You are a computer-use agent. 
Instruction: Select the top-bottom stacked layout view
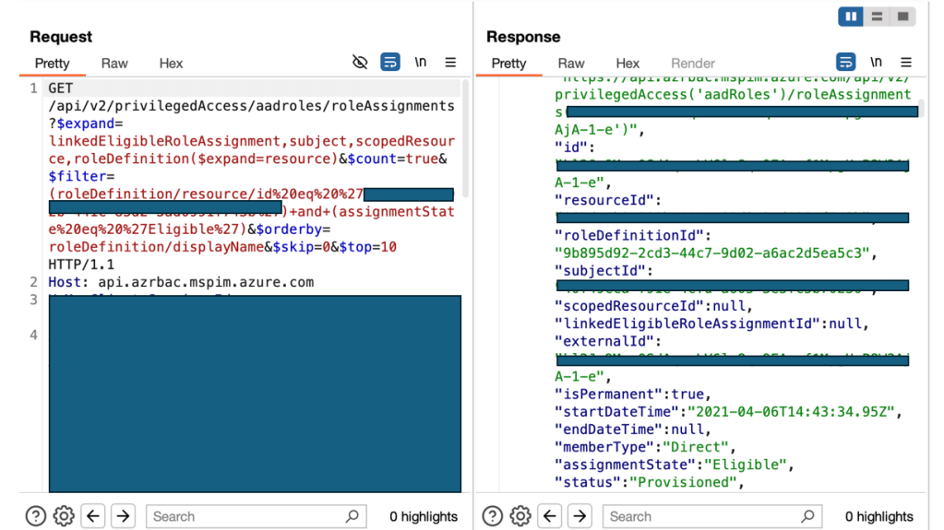click(877, 17)
